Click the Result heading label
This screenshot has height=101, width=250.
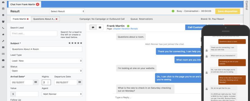15,11
